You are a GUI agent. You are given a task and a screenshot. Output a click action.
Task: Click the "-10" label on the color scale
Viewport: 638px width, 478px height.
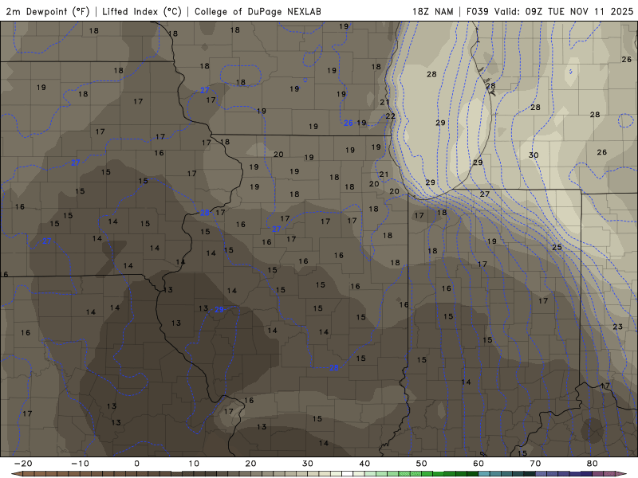80,464
